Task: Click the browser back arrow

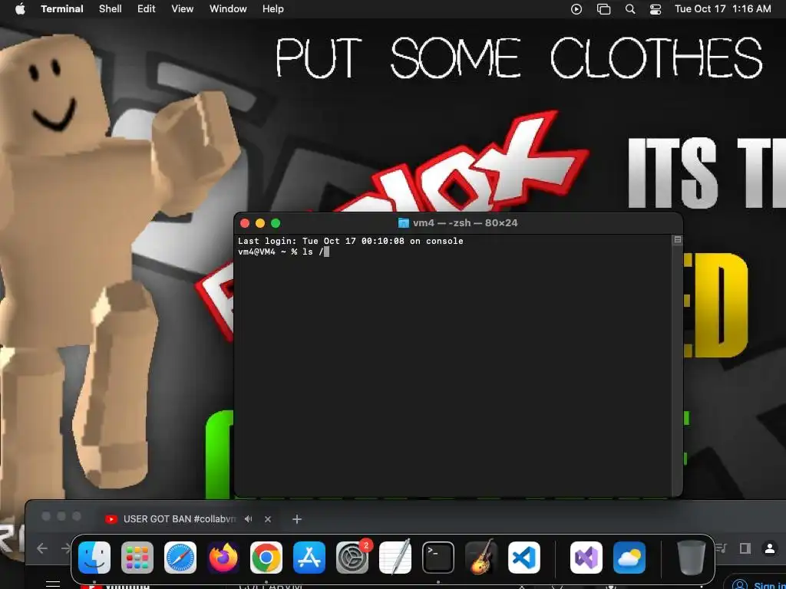Action: [41, 548]
